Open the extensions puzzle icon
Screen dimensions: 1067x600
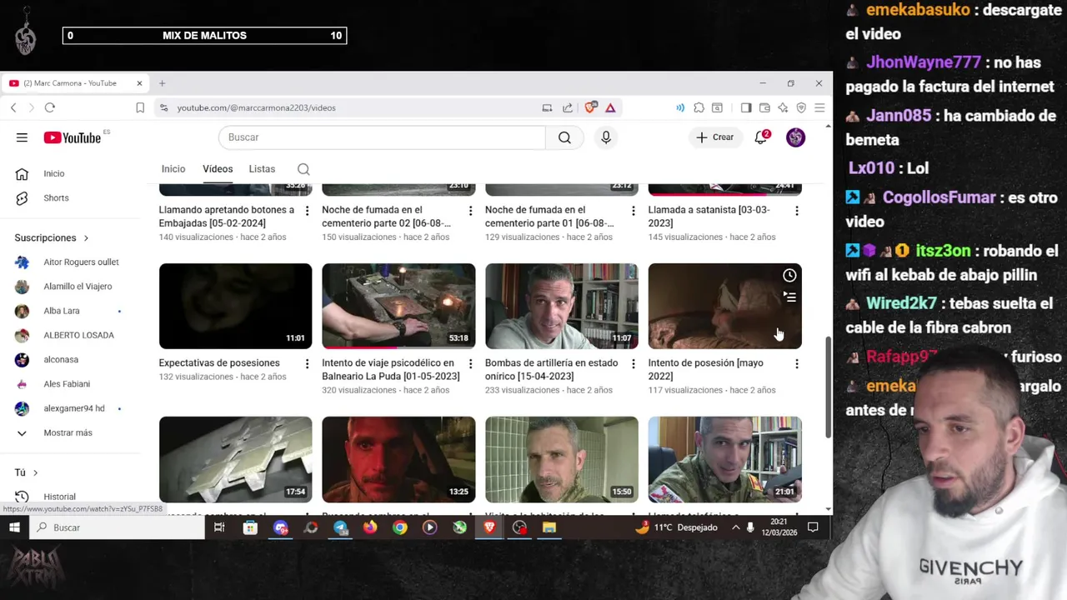click(699, 107)
